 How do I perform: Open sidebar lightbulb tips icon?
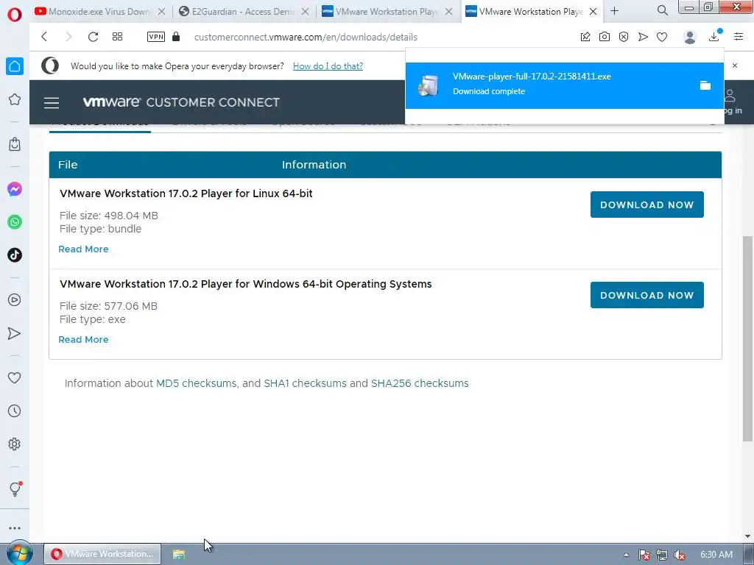click(x=15, y=489)
